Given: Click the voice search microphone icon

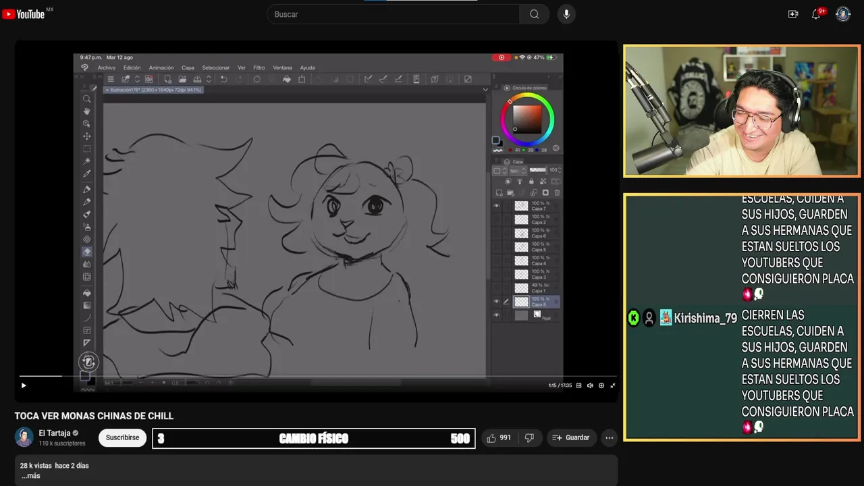Looking at the screenshot, I should [566, 14].
